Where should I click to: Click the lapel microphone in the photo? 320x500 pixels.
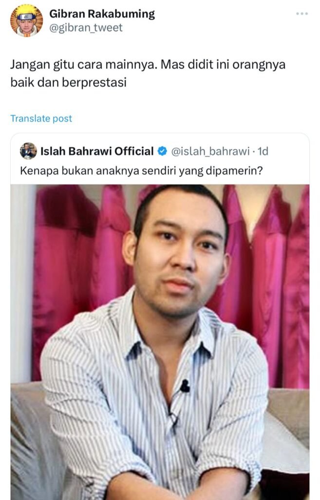coord(185,386)
